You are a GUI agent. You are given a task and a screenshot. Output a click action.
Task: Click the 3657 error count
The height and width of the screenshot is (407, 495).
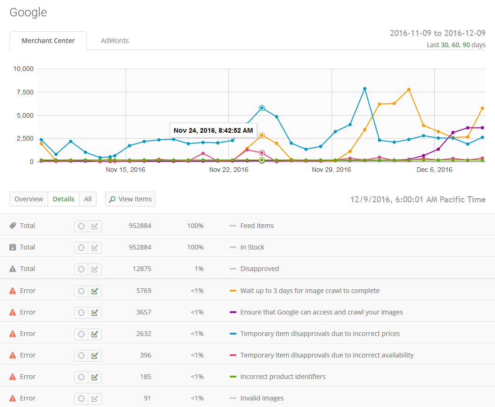point(144,312)
